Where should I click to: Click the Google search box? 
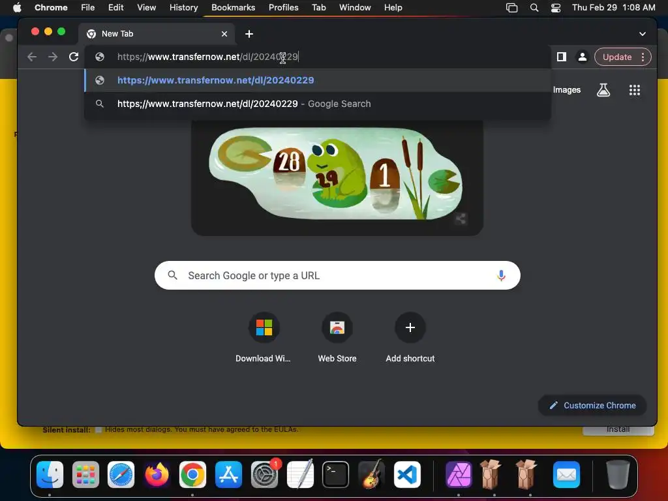pos(337,275)
